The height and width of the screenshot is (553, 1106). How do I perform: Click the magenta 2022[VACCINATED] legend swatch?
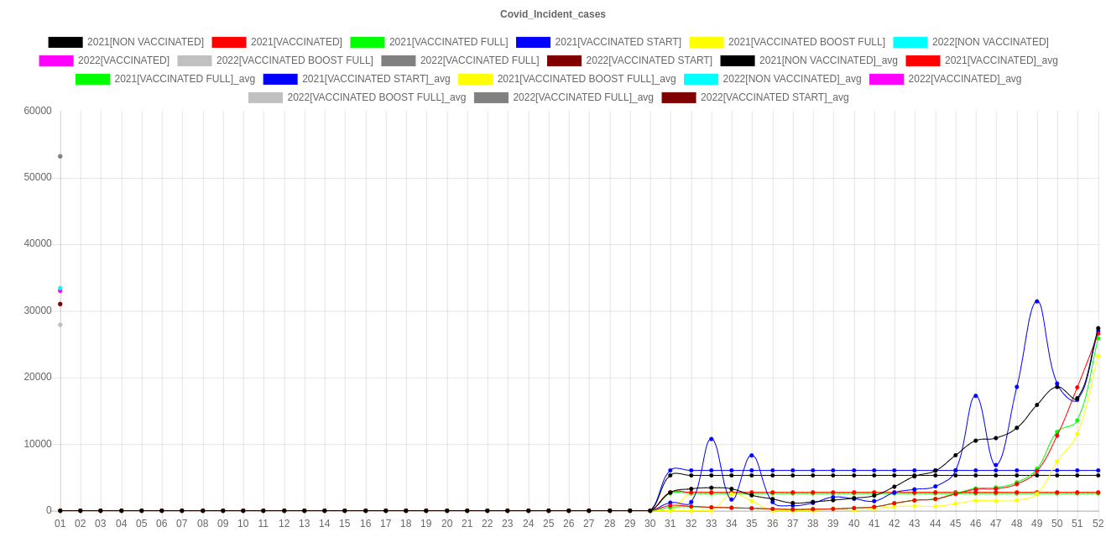(55, 60)
